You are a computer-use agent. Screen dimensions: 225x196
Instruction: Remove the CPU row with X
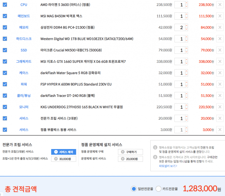(x=220, y=4)
